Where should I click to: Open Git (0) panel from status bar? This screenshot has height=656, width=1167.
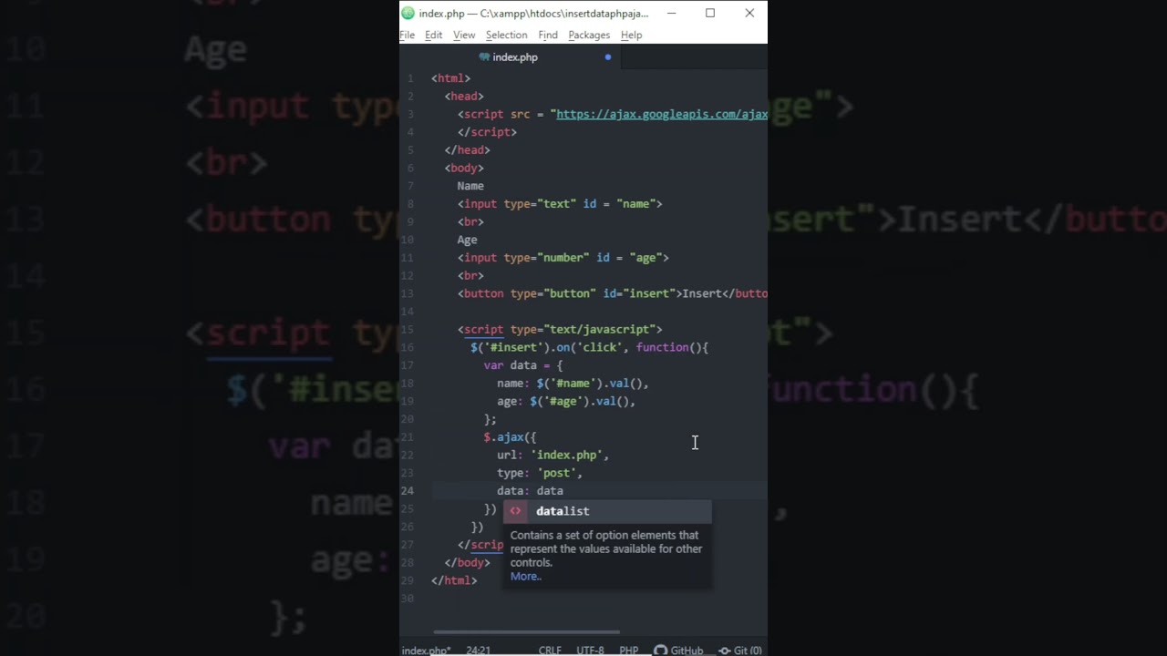[740, 650]
